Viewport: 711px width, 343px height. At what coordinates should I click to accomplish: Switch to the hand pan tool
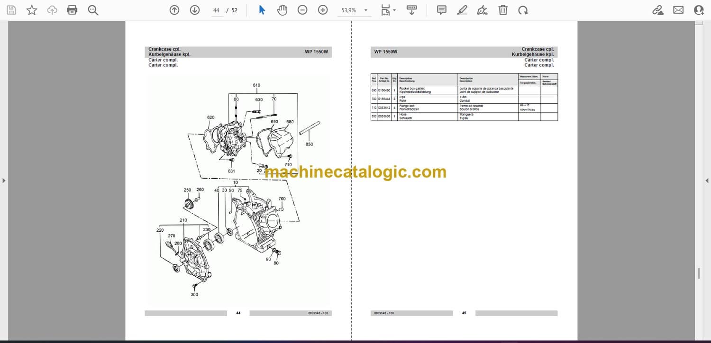coord(283,10)
